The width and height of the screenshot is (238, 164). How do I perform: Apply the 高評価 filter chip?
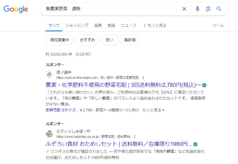(x=130, y=40)
